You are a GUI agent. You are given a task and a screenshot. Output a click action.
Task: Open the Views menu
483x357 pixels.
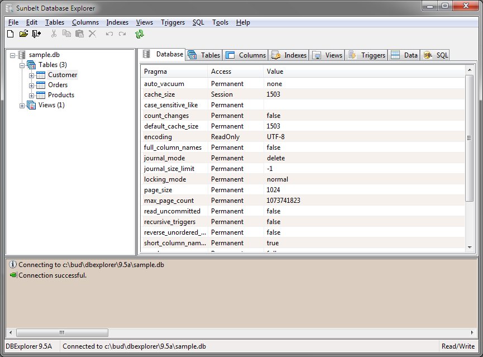pyautogui.click(x=145, y=22)
